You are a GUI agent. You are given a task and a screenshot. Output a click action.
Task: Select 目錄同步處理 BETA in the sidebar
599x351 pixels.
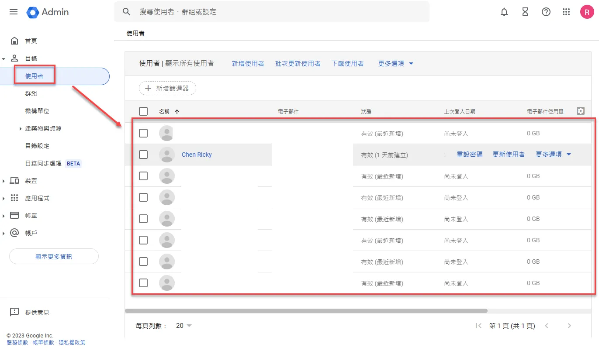tap(53, 163)
